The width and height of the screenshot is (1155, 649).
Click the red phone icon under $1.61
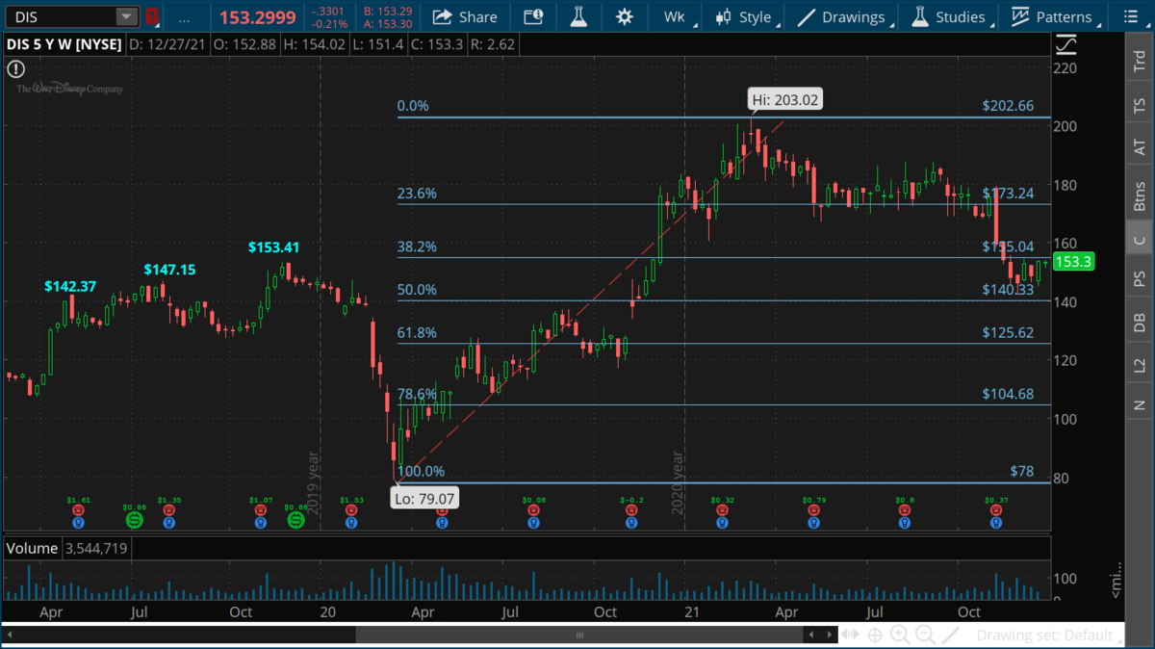pos(78,510)
